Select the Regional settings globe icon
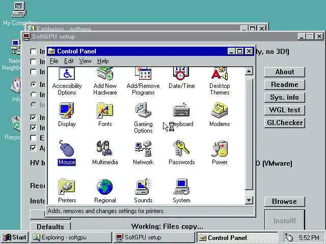326x244 pixels. [x=105, y=187]
